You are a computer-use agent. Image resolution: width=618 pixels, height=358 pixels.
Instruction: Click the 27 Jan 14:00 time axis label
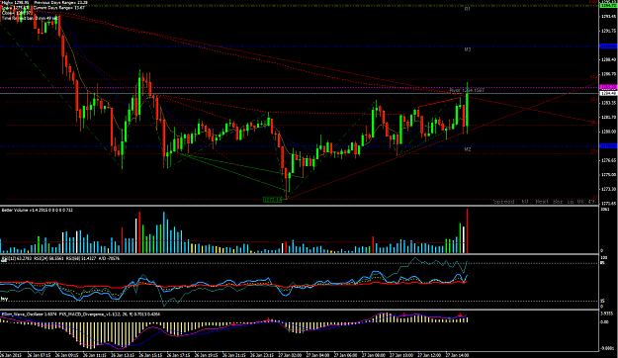click(457, 355)
